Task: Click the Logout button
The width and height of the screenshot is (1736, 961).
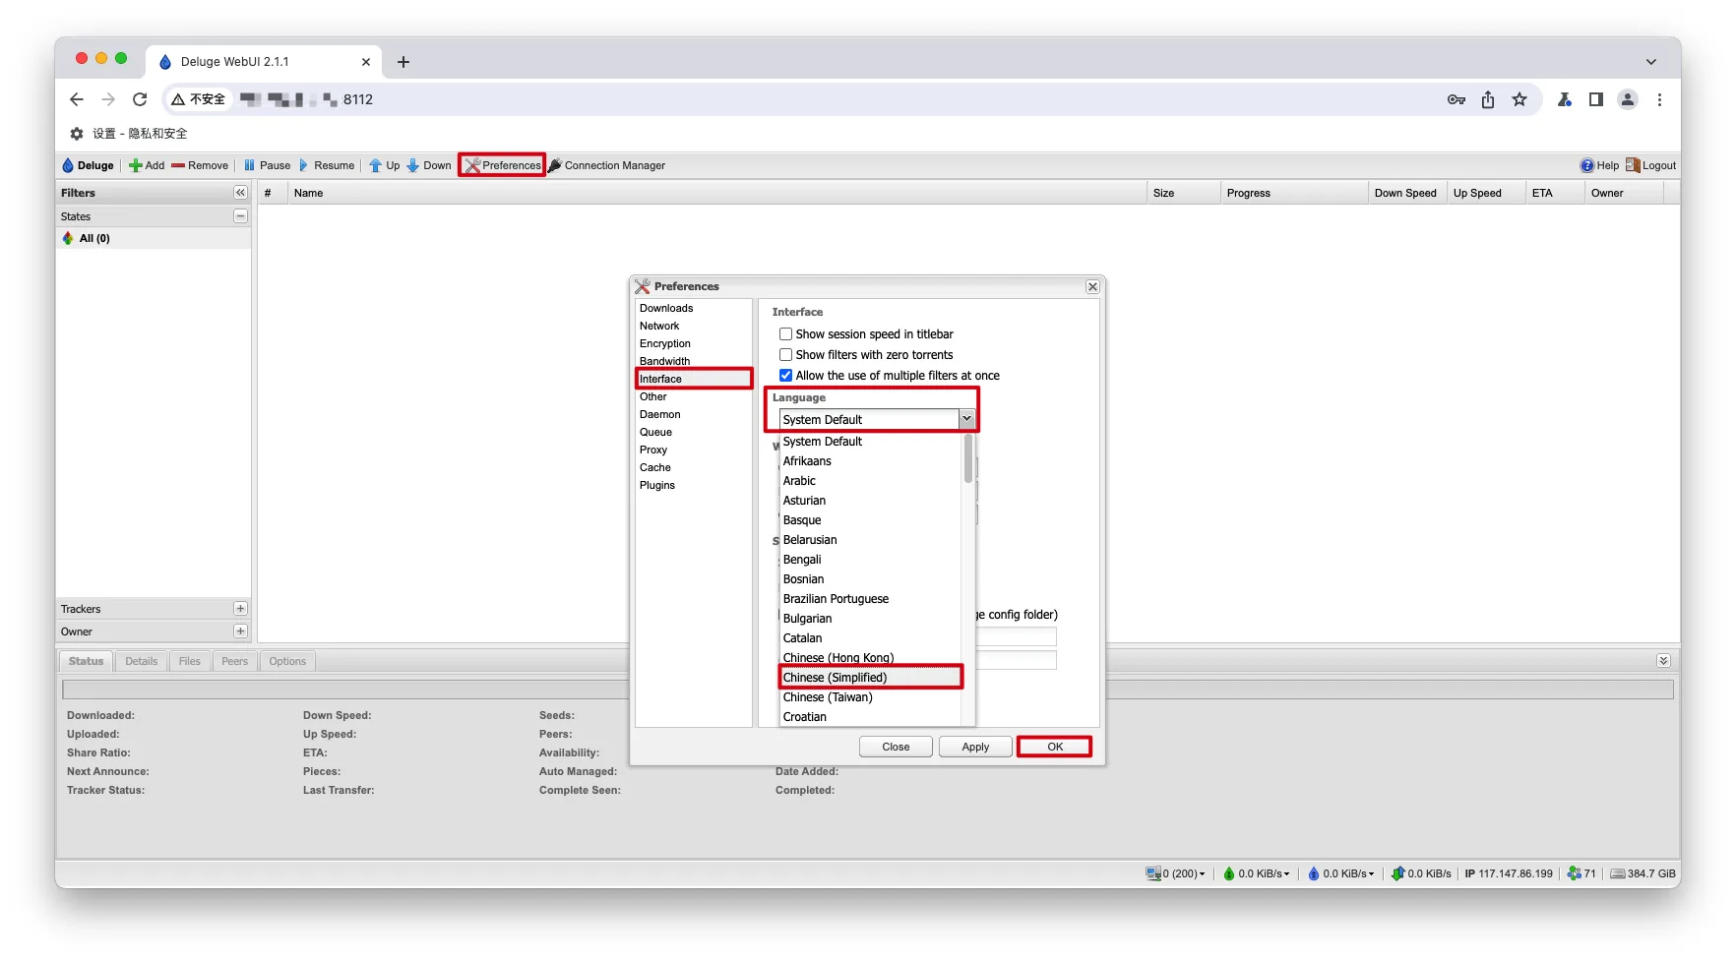Action: pyautogui.click(x=1650, y=165)
